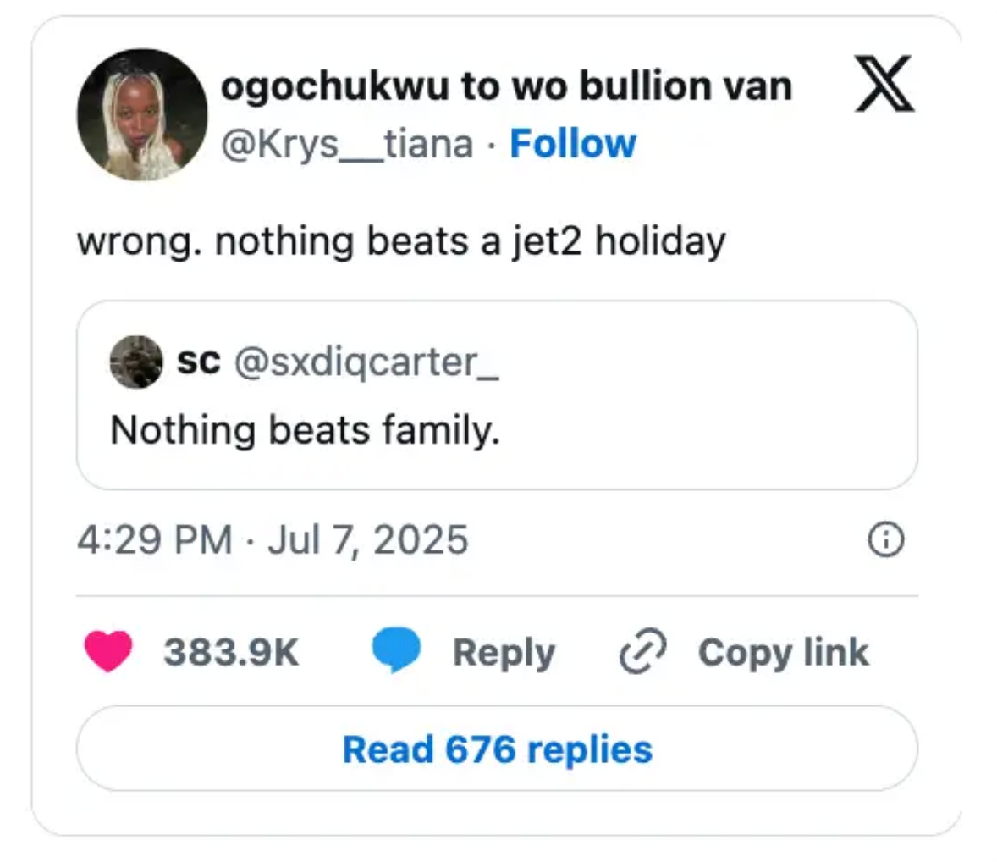
Task: Click sc's avatar in the quoted tweet
Action: click(136, 361)
